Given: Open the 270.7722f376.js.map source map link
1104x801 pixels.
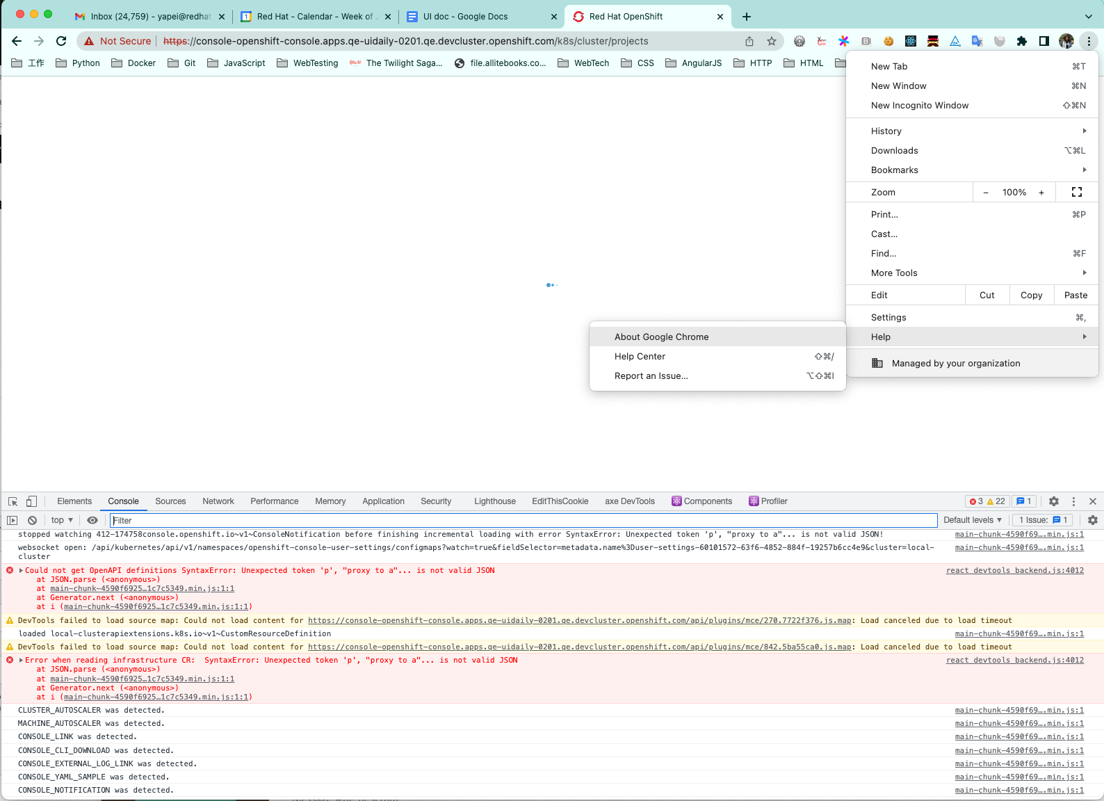Looking at the screenshot, I should pos(580,620).
